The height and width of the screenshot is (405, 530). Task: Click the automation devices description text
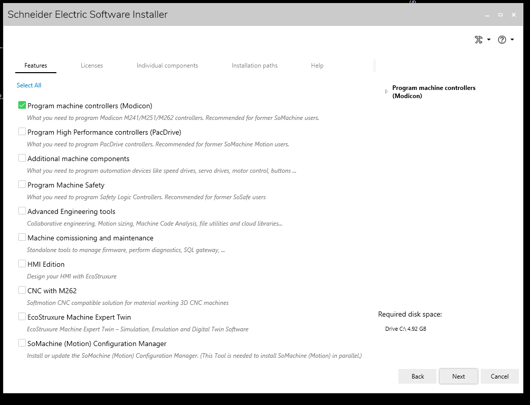[x=162, y=171]
